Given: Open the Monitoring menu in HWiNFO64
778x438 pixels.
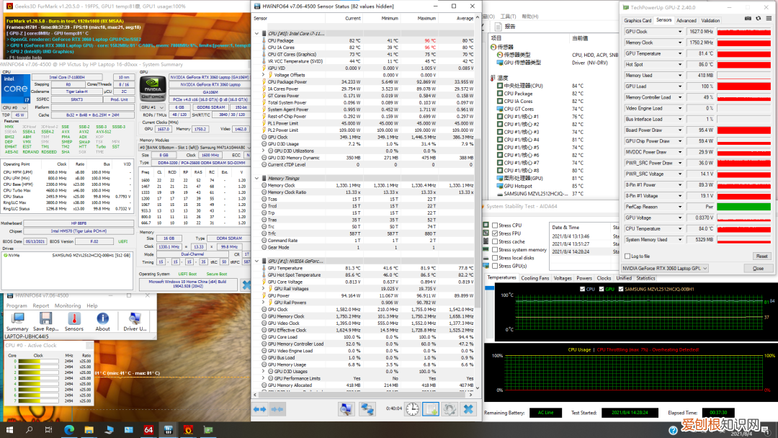Looking at the screenshot, I should pyautogui.click(x=68, y=305).
